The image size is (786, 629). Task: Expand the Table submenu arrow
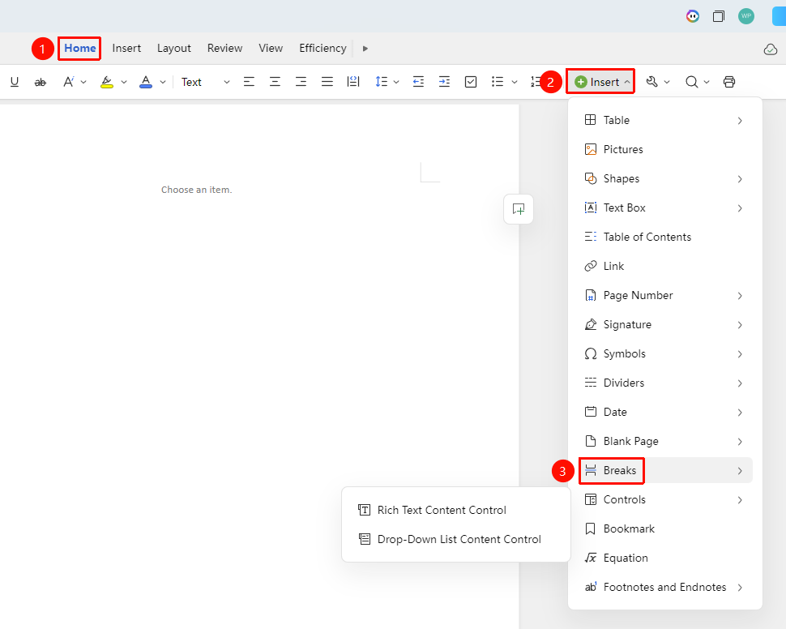pyautogui.click(x=740, y=121)
